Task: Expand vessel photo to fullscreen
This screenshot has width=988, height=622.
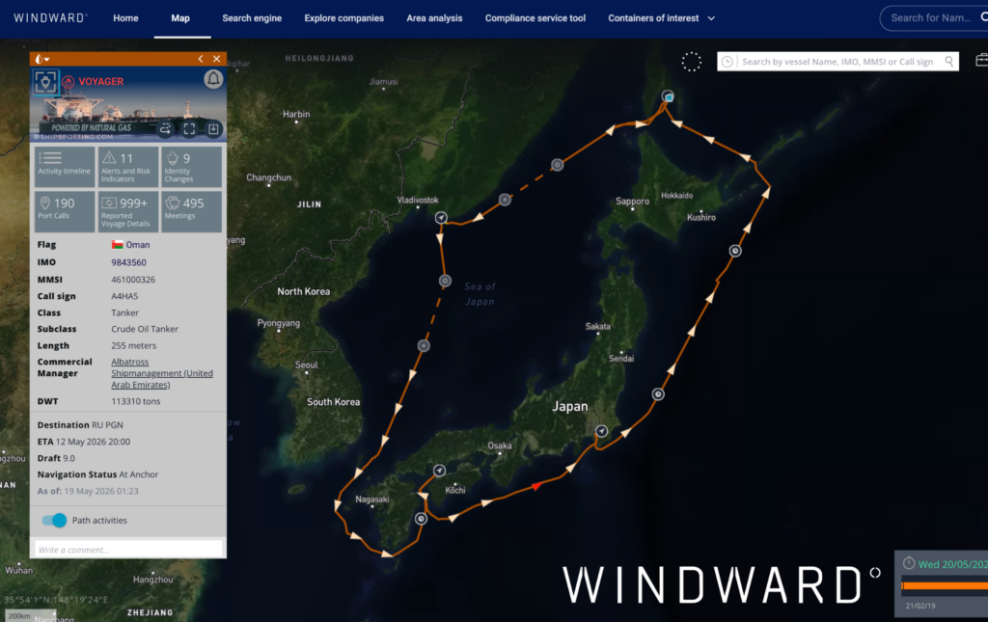Action: 189,128
